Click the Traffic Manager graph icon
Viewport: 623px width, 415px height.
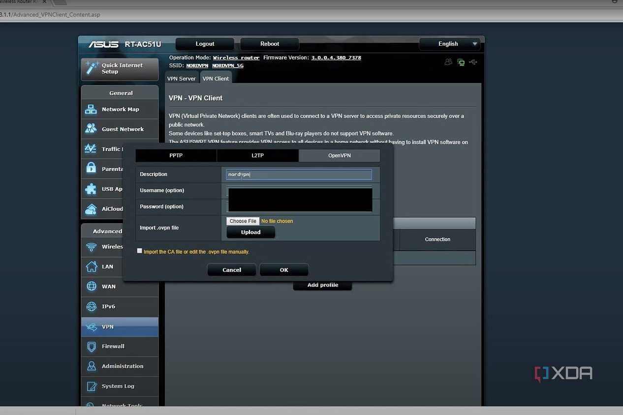91,148
